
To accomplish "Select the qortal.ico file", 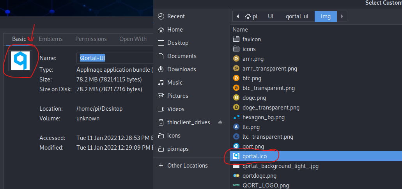I will click(x=316, y=156).
